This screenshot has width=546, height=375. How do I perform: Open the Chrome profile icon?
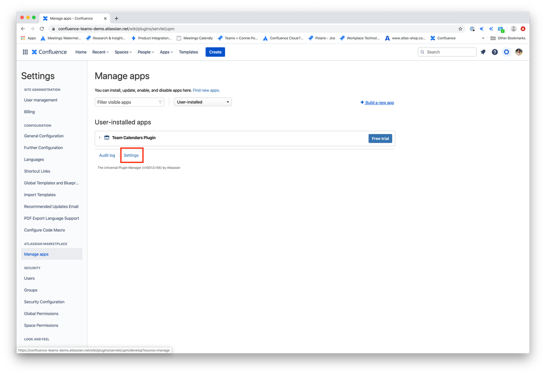pyautogui.click(x=513, y=29)
